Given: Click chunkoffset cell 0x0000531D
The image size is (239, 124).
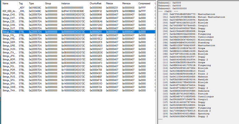Looking at the screenshot, I should pyautogui.click(x=96, y=84).
